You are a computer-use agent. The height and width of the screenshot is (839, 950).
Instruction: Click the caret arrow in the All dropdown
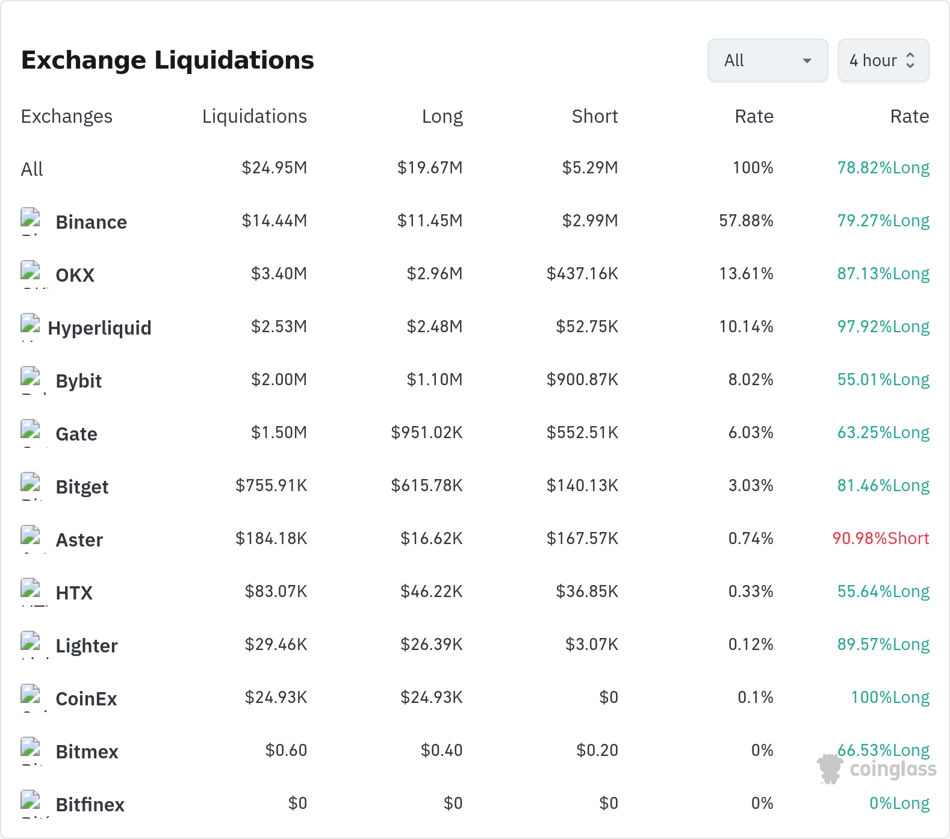pos(807,61)
